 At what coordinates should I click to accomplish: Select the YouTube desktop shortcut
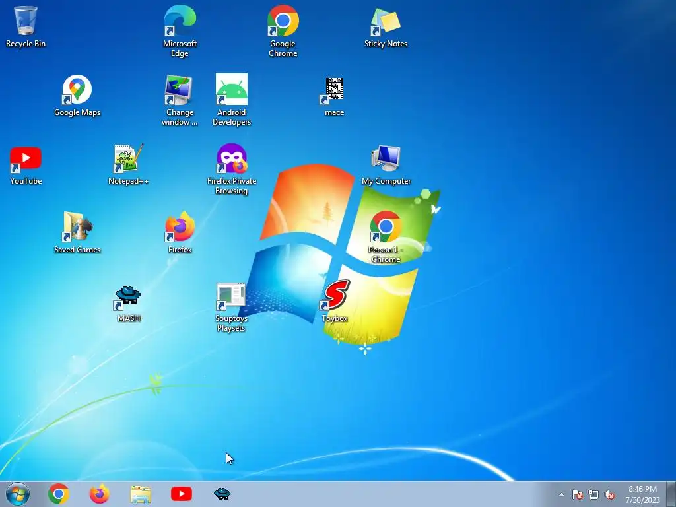pyautogui.click(x=26, y=166)
